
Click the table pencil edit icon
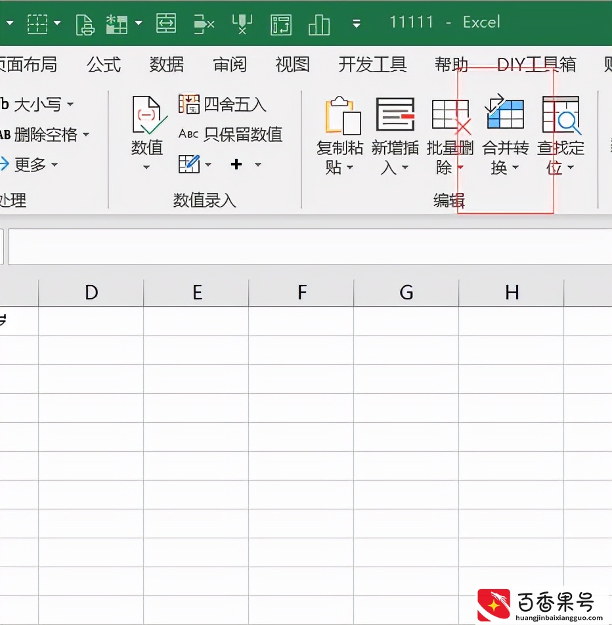tap(189, 164)
